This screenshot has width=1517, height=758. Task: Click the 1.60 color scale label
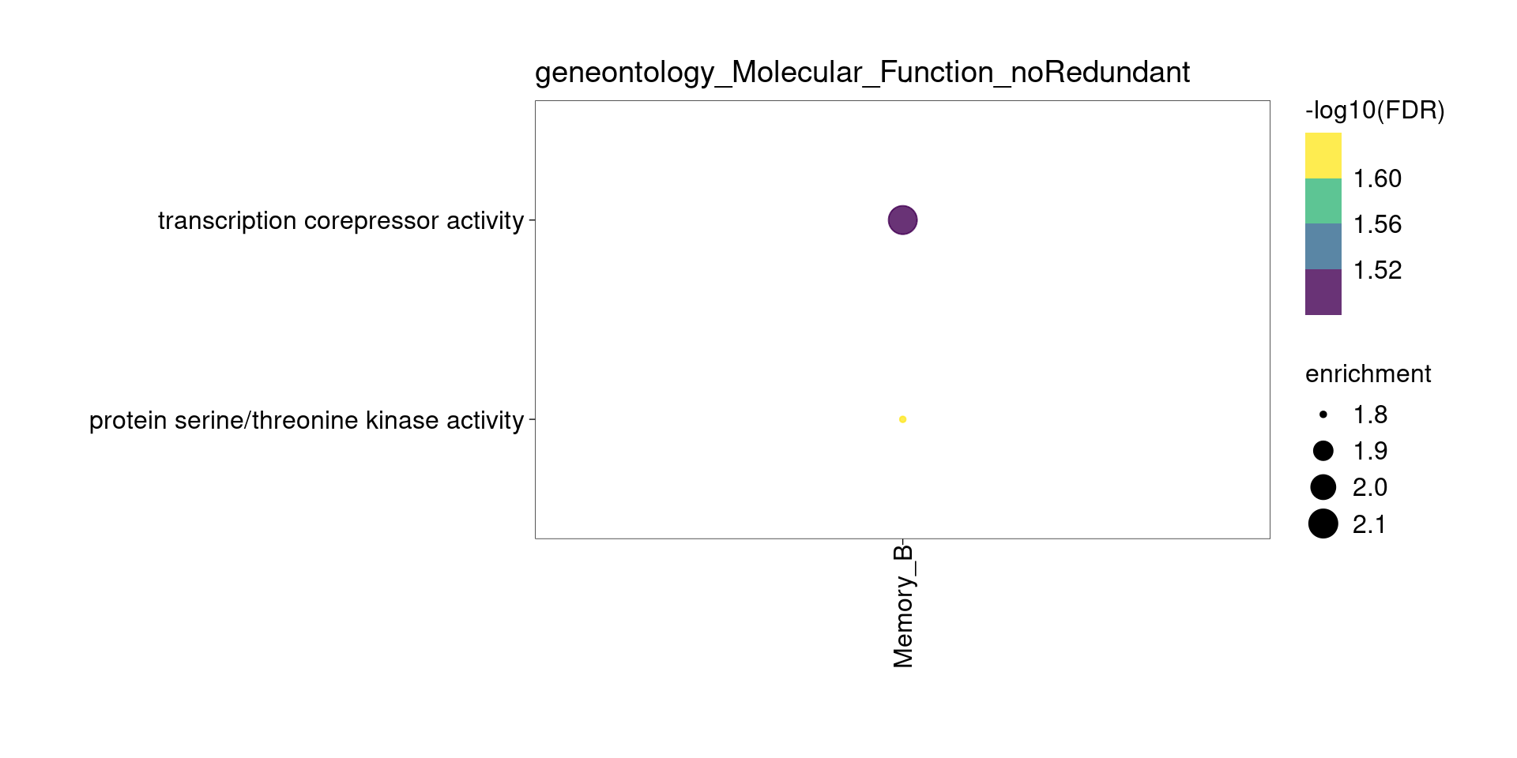tap(1377, 179)
